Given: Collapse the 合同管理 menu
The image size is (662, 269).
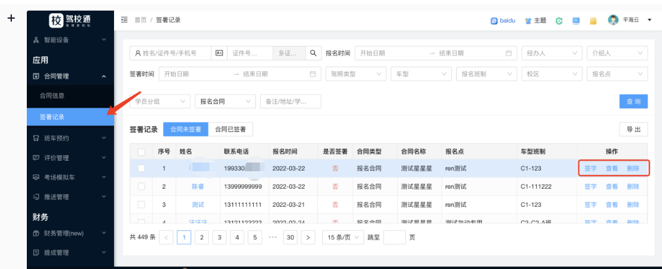Looking at the screenshot, I should [104, 77].
